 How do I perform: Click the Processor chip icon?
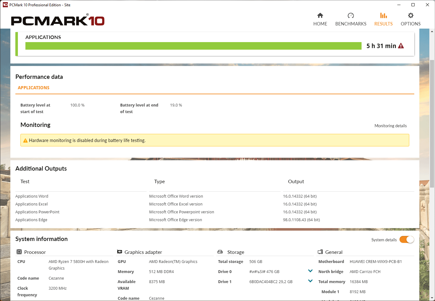[x=19, y=252]
